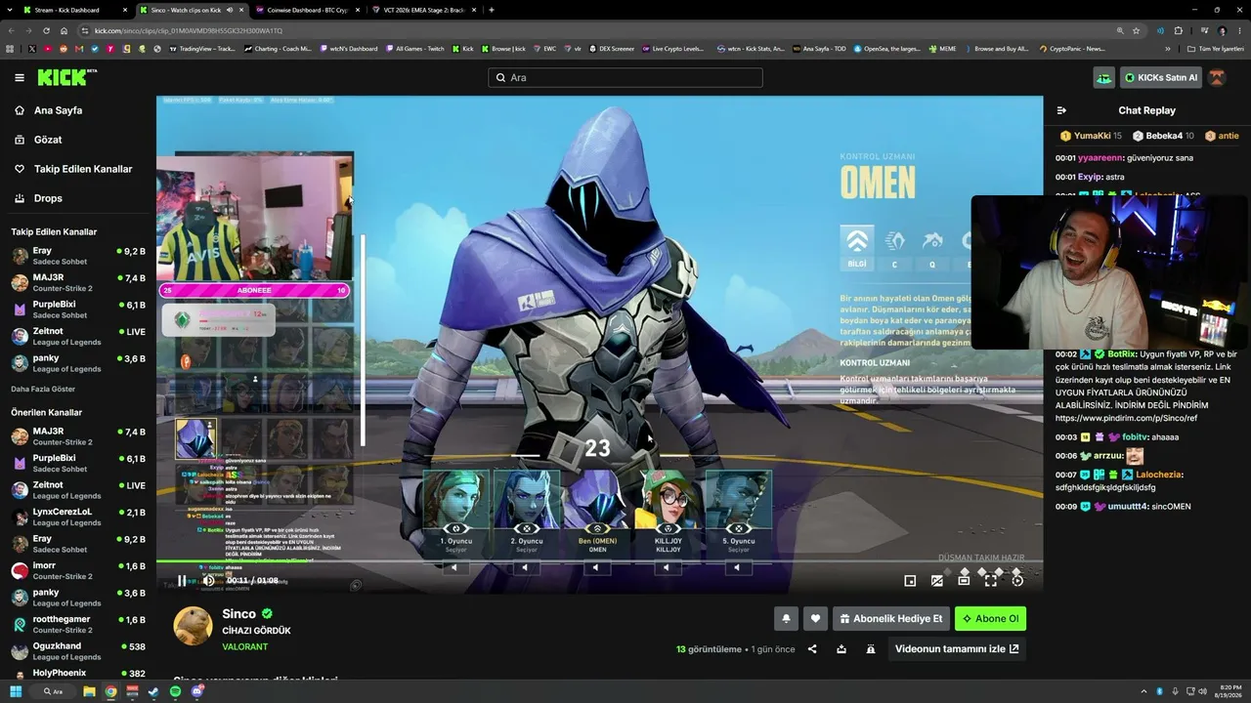Open recommended channel LynxCerezLoL
1251x703 pixels.
point(78,517)
